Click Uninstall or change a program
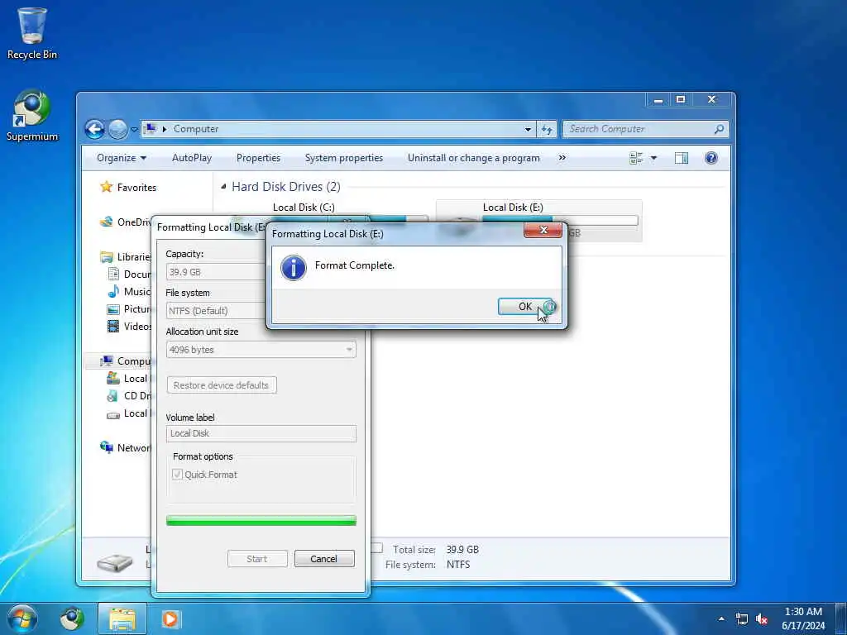847x635 pixels. 474,158
